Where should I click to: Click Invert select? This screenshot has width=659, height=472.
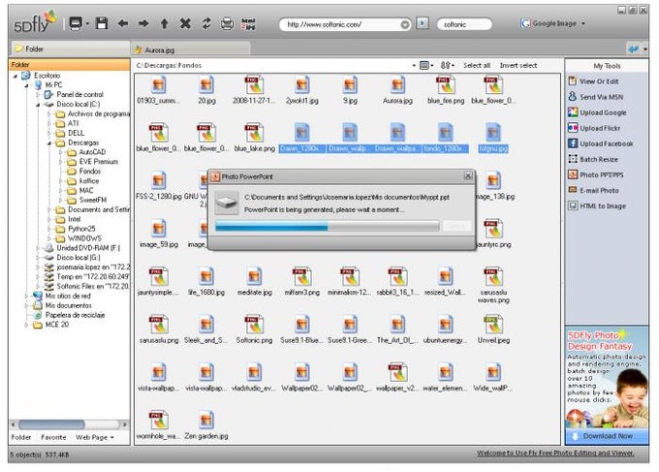pos(518,66)
